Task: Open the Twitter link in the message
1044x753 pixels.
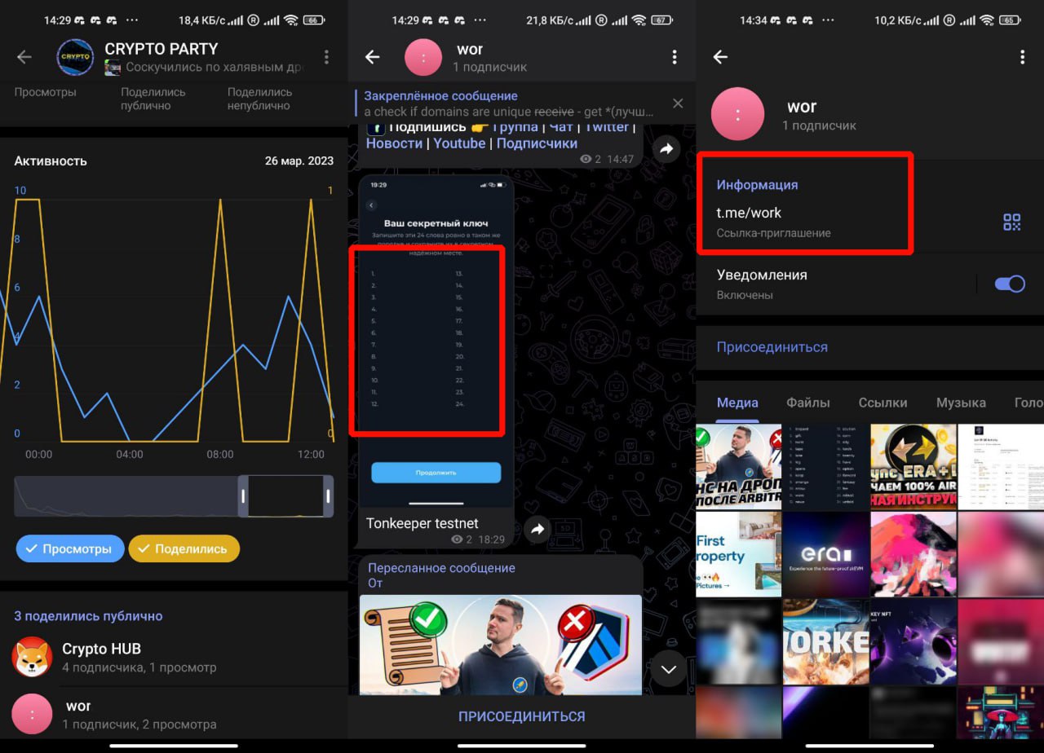Action: pyautogui.click(x=607, y=126)
